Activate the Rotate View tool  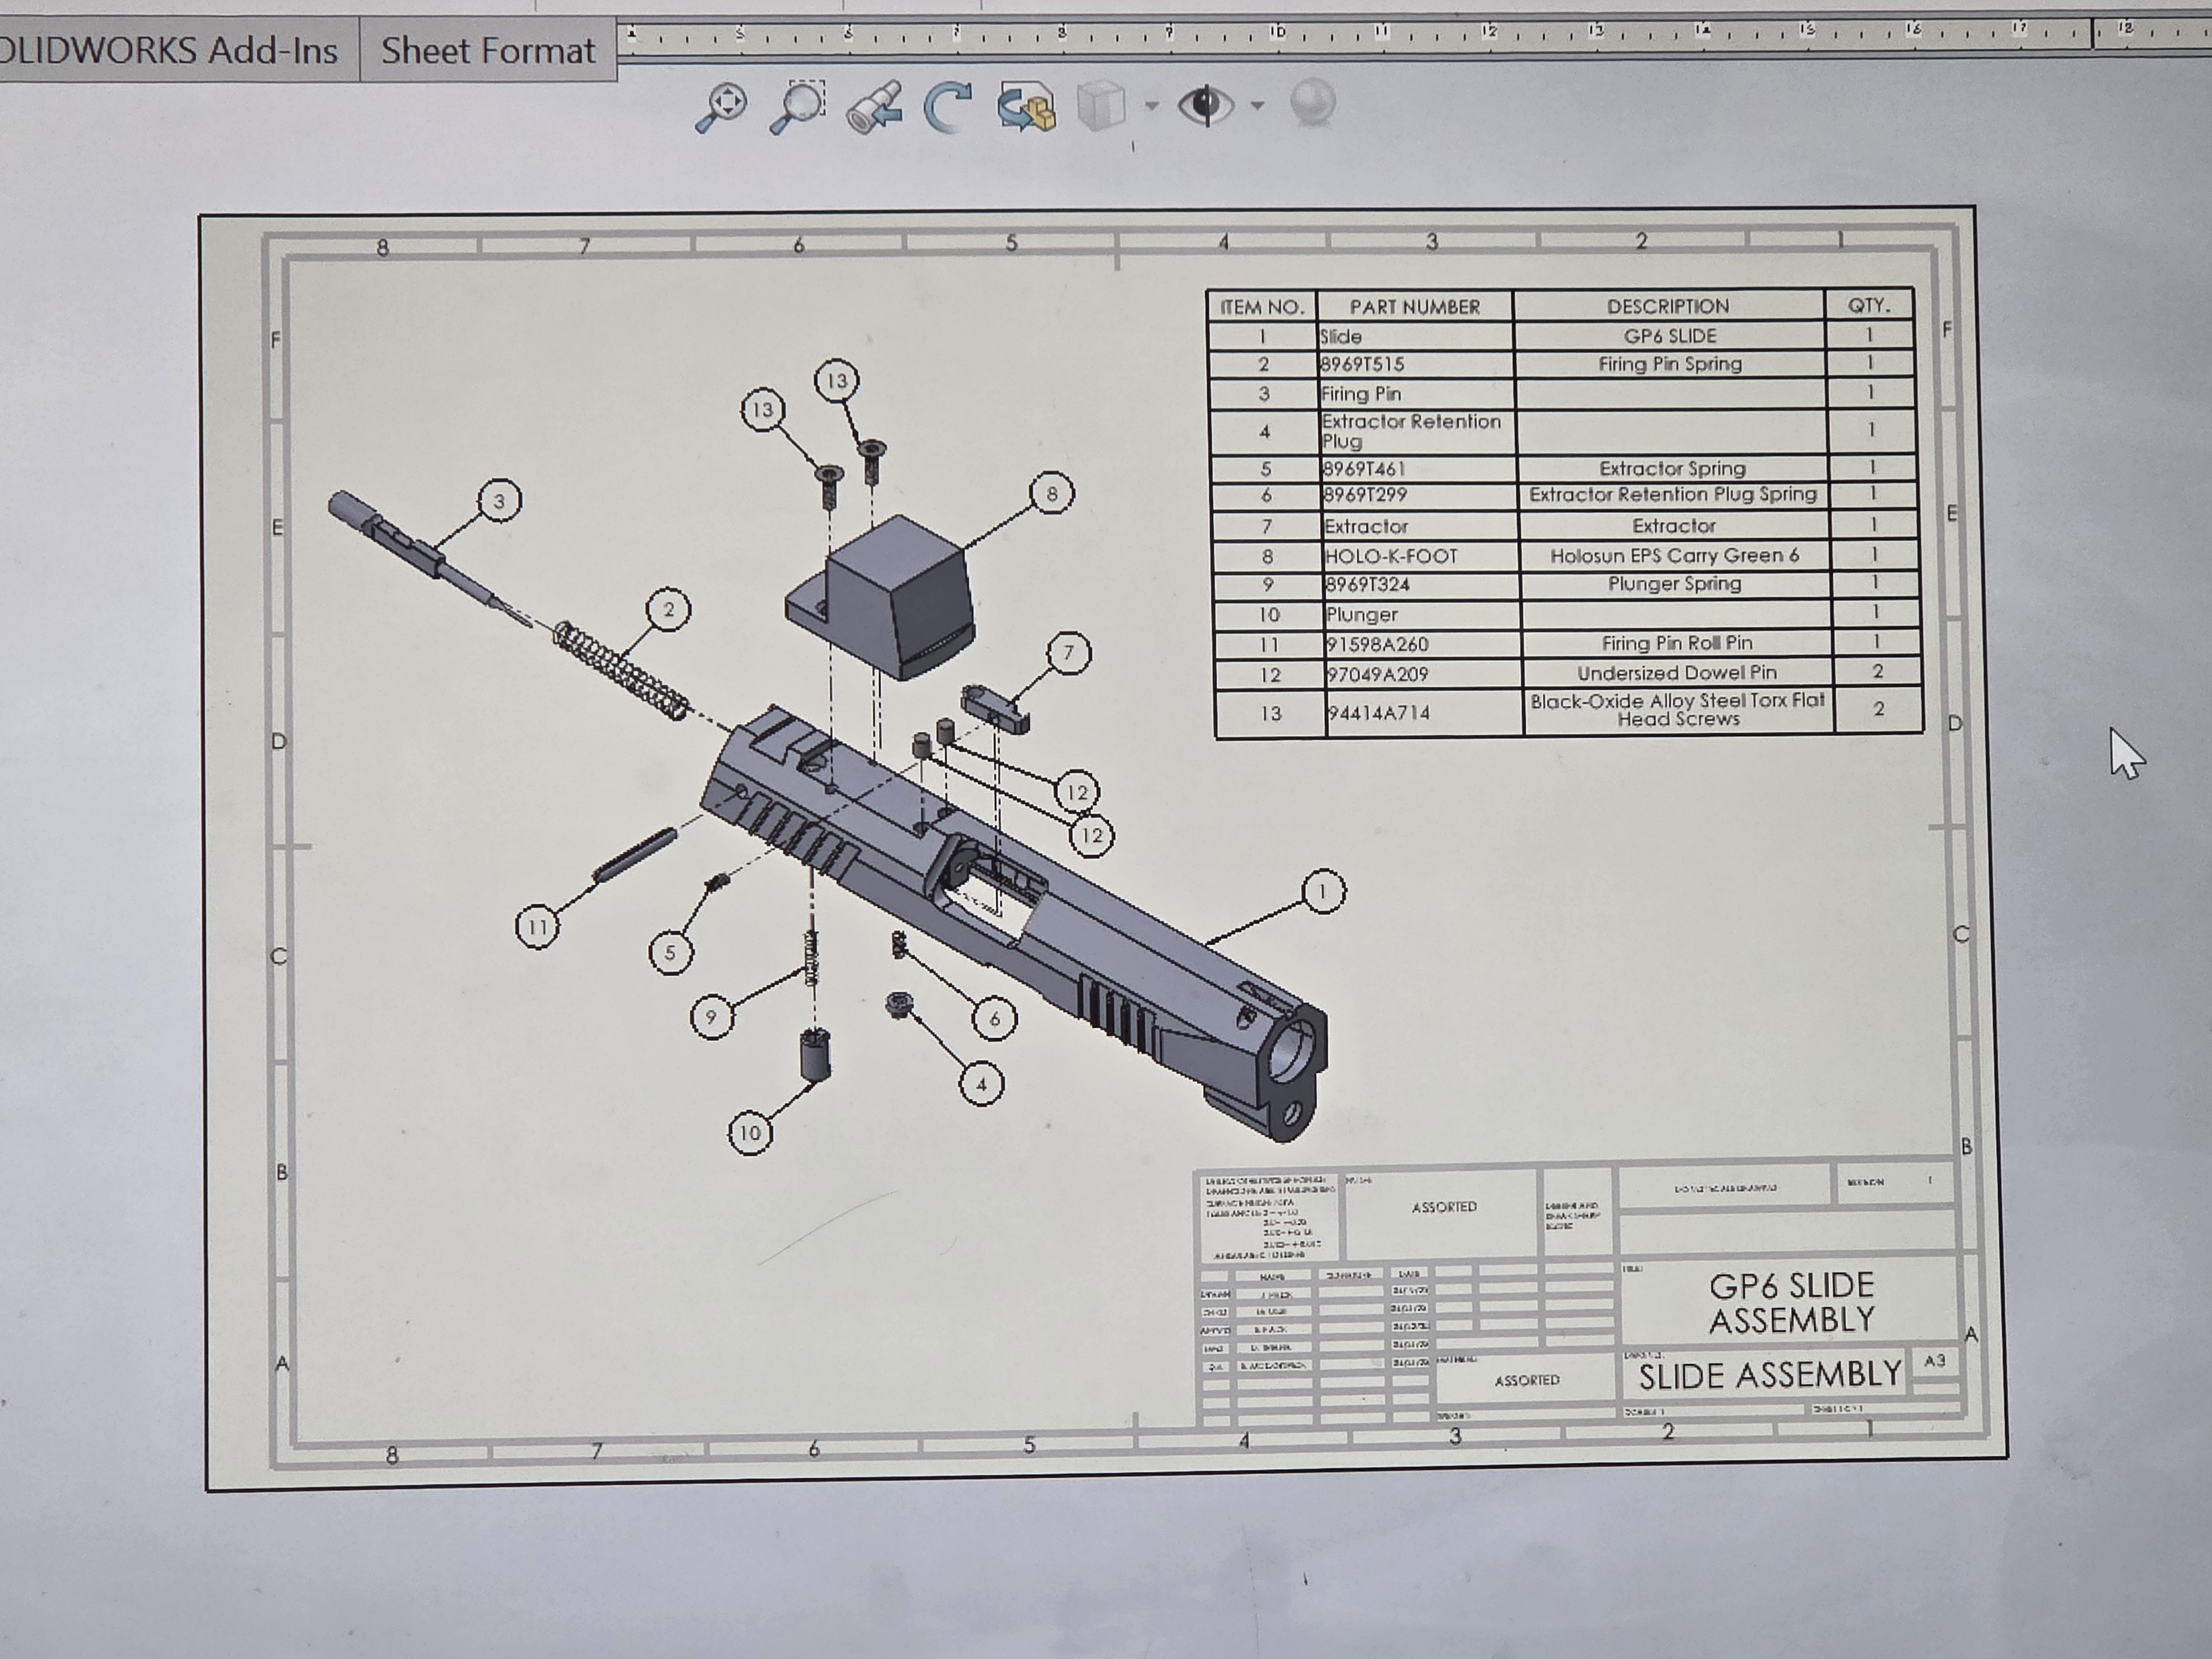click(x=947, y=107)
